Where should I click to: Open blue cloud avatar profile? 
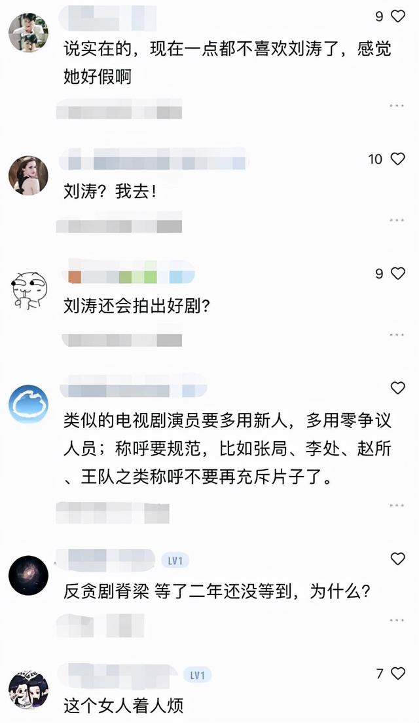click(x=29, y=404)
